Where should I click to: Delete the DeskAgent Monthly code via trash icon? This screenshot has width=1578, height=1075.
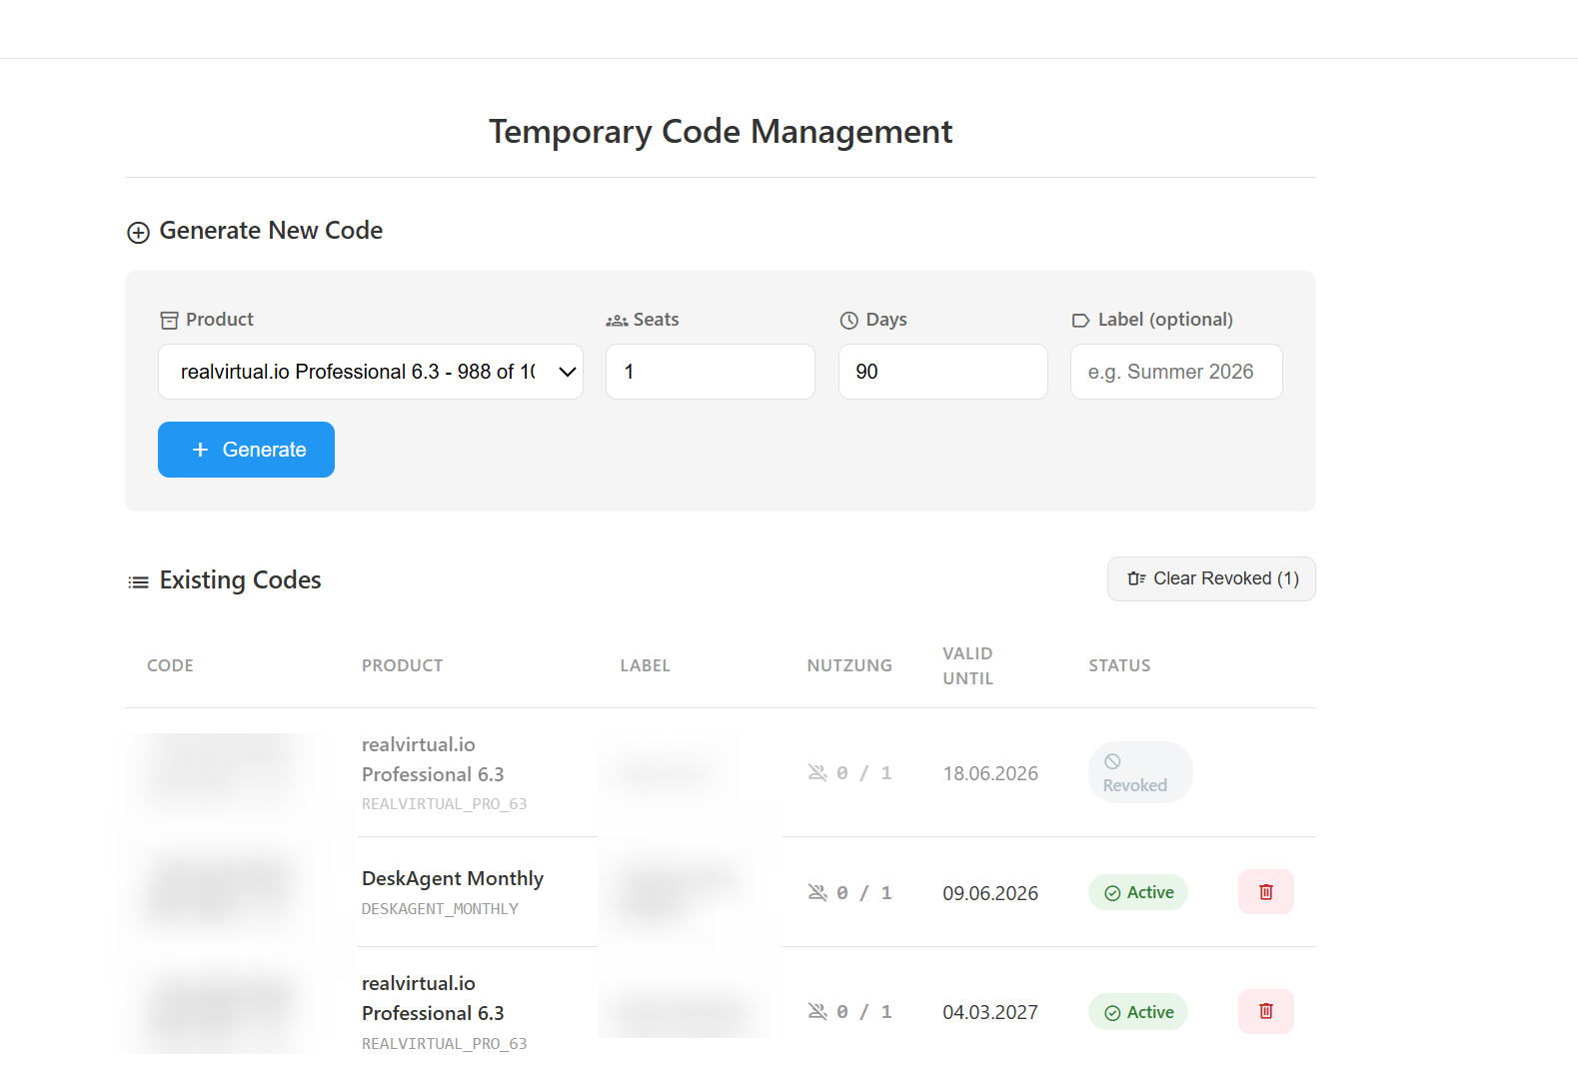1265,892
